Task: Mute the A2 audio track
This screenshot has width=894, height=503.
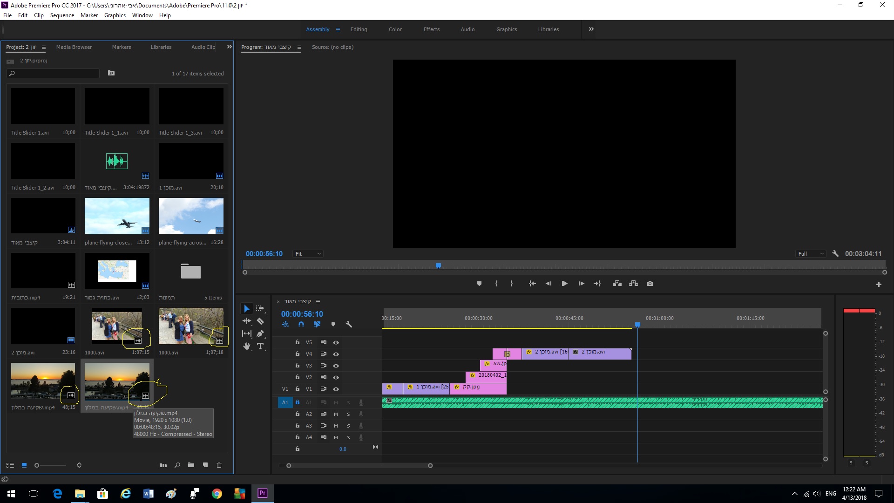Action: click(x=336, y=414)
